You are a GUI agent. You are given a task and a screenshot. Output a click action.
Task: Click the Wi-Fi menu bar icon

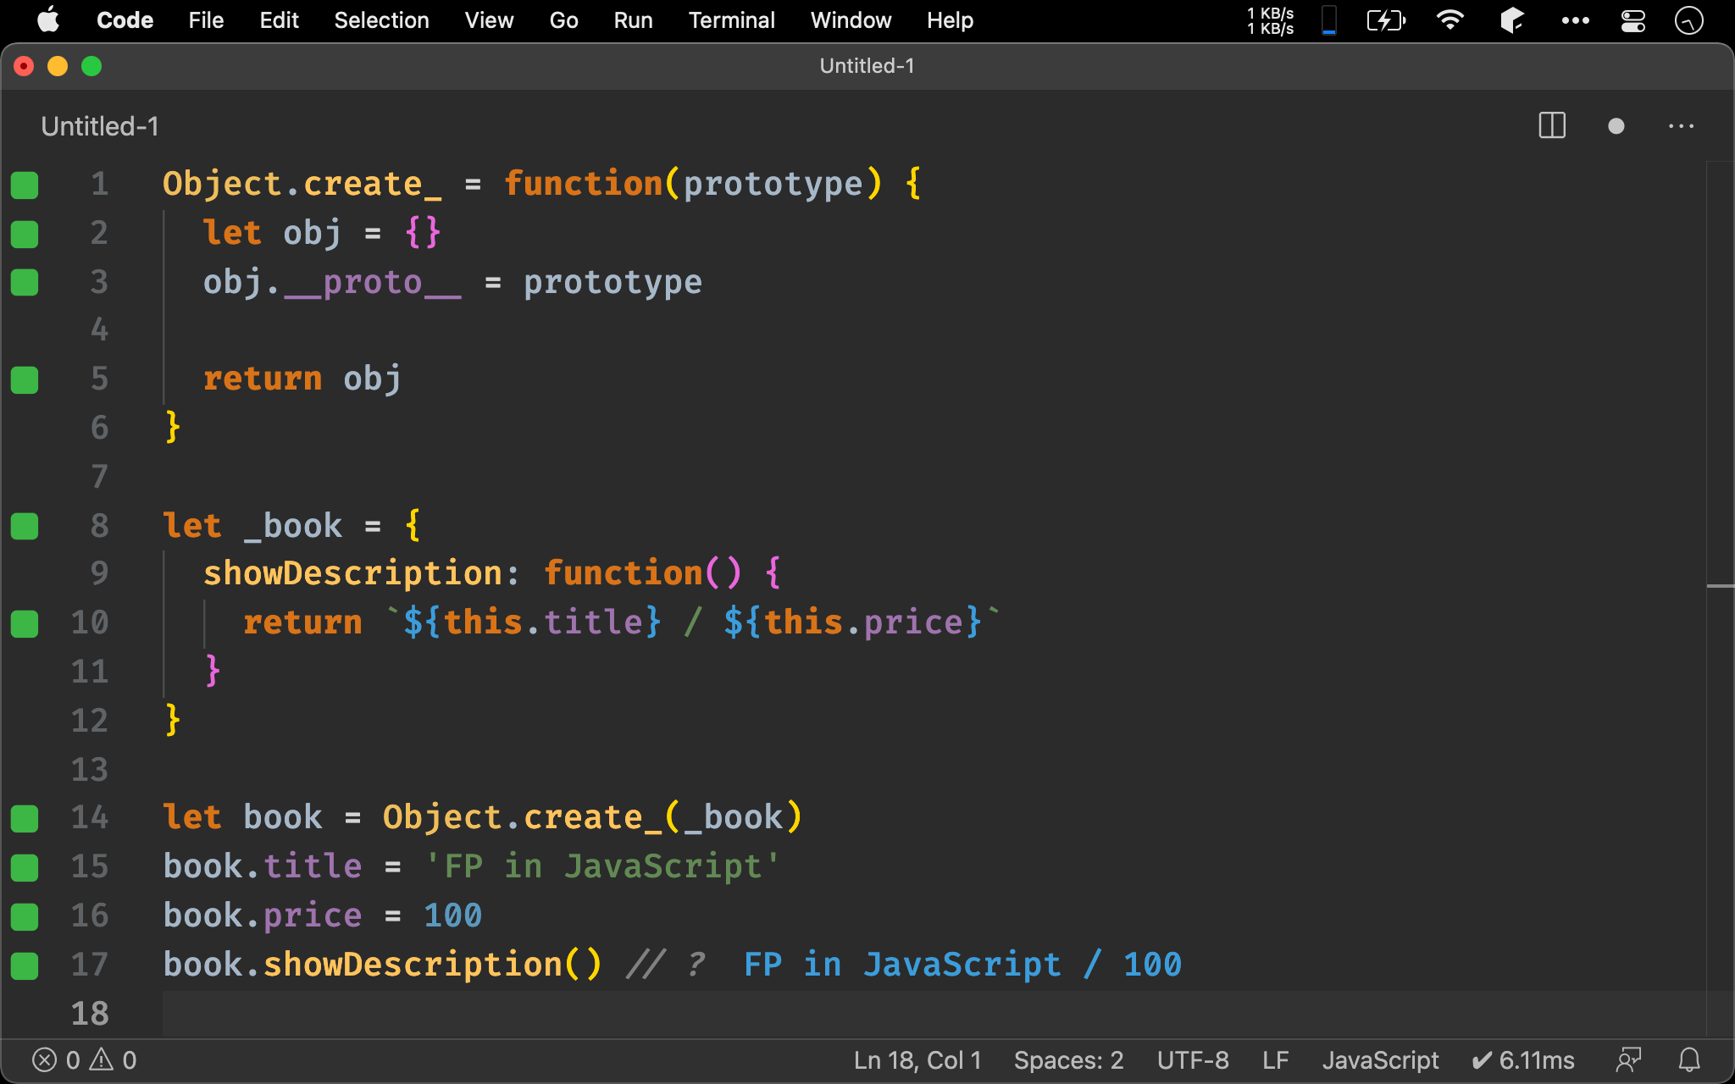pos(1450,20)
